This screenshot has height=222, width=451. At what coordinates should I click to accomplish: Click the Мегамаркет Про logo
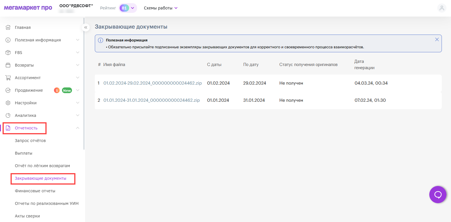click(28, 8)
